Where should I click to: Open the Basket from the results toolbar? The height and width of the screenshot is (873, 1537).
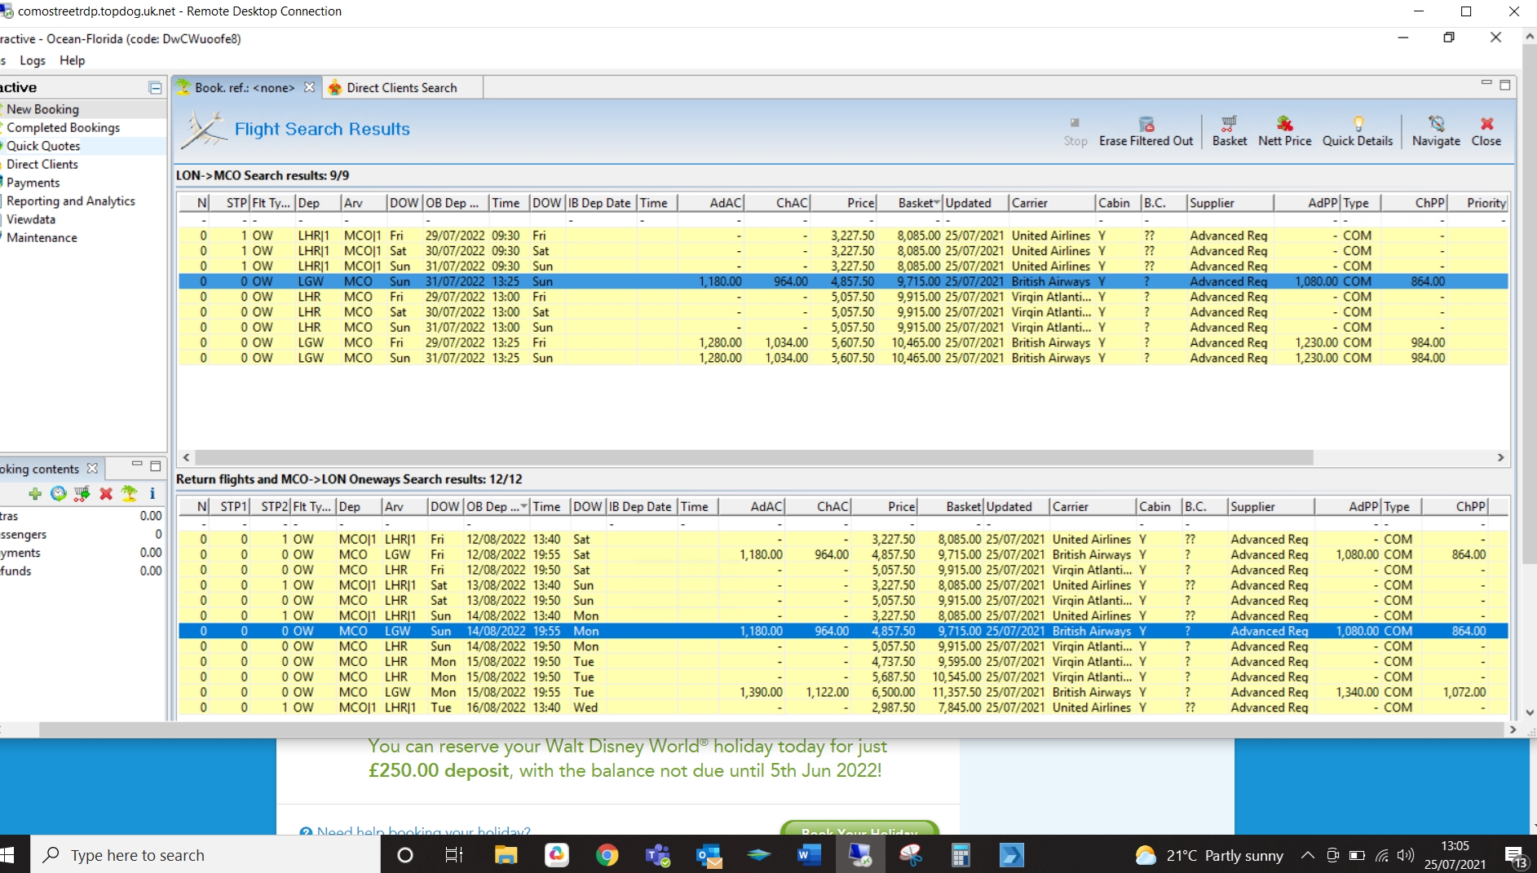click(1229, 125)
